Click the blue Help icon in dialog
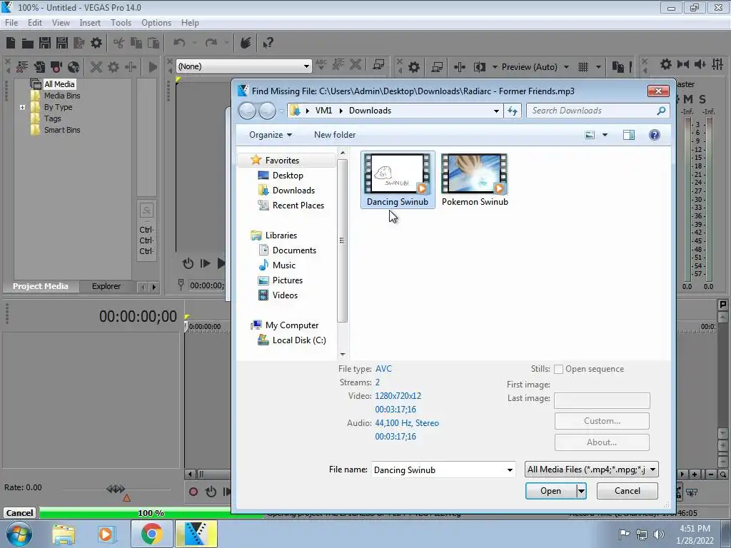 pyautogui.click(x=654, y=135)
